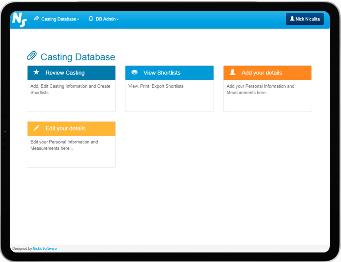Open the View Shortlists panel title
341x262 pixels.
pos(162,73)
